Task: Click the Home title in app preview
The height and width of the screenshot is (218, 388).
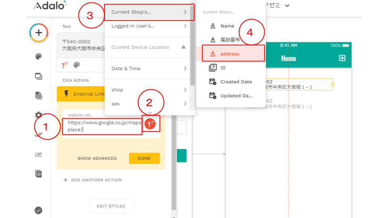Action: tap(289, 58)
